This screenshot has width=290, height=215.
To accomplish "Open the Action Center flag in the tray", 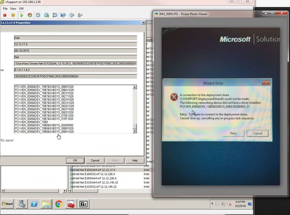I will pos(217,204).
